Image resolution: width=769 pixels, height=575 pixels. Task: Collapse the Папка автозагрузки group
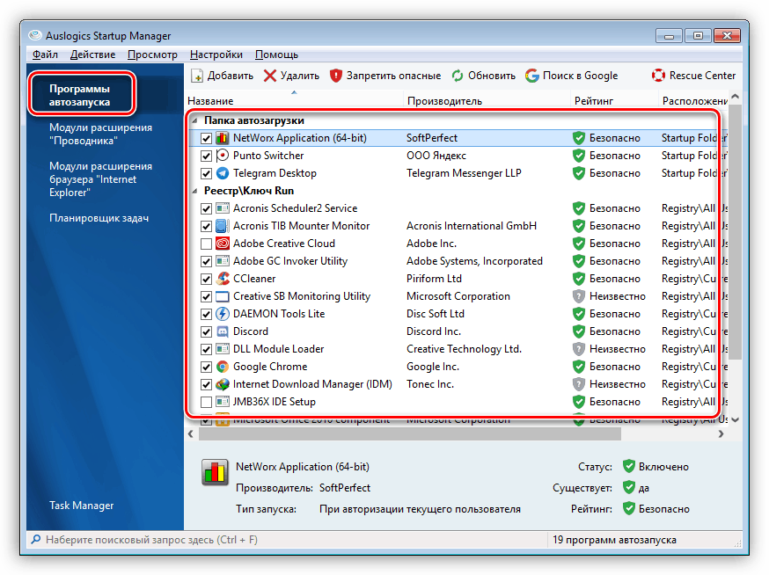[194, 120]
